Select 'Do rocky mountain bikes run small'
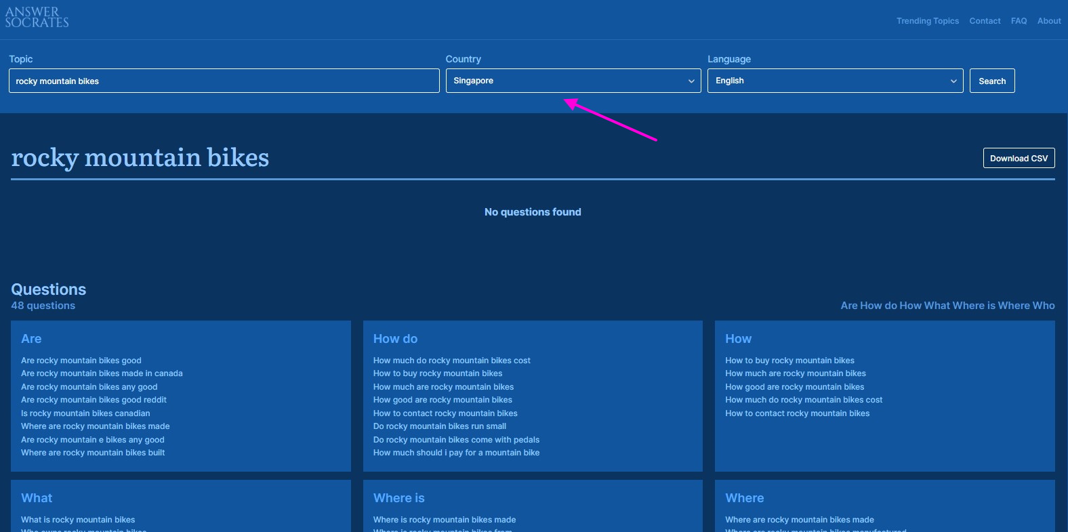The height and width of the screenshot is (532, 1068). tap(440, 426)
